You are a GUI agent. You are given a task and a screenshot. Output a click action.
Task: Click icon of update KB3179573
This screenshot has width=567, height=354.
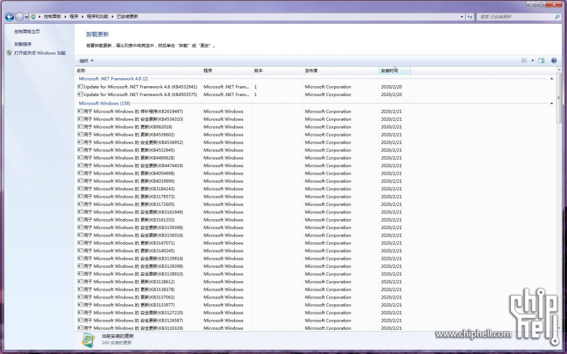[x=80, y=196]
